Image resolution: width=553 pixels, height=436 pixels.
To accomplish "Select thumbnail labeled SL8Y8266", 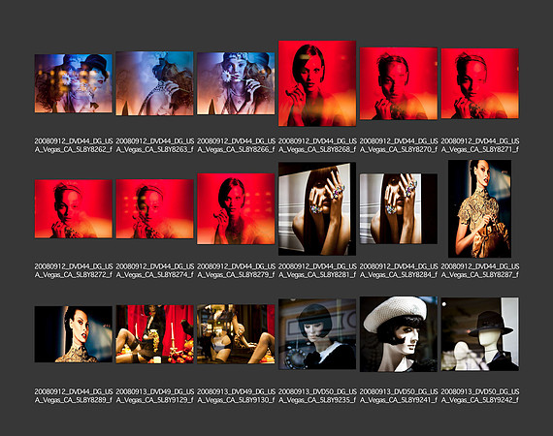I will 236,83.
